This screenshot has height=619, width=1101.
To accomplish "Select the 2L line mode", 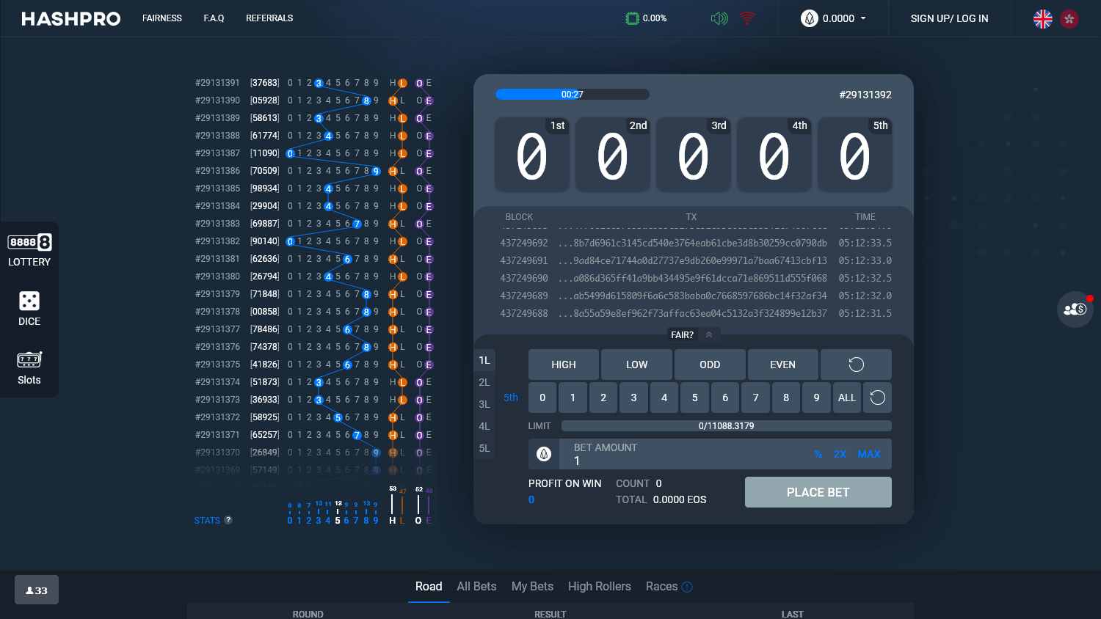I will [484, 382].
